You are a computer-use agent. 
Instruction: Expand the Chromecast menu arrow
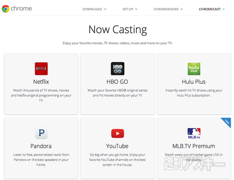click(x=224, y=9)
